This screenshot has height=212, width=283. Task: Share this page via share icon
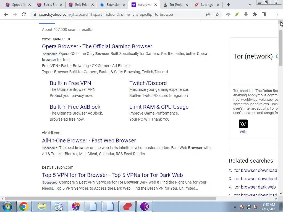[208, 14]
